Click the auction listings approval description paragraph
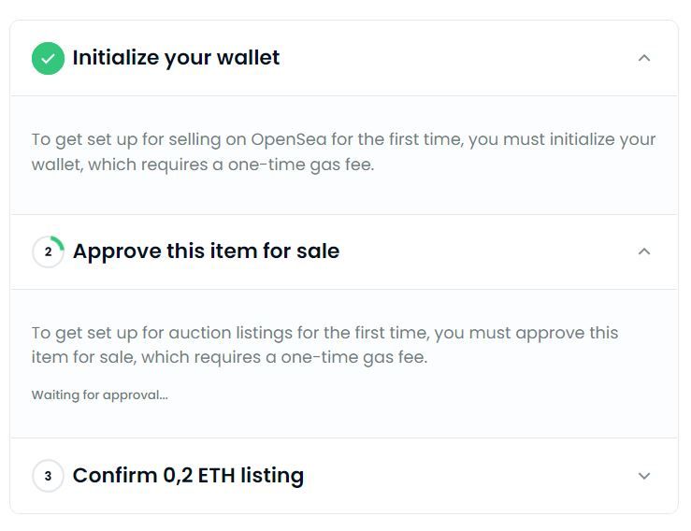 coord(324,345)
